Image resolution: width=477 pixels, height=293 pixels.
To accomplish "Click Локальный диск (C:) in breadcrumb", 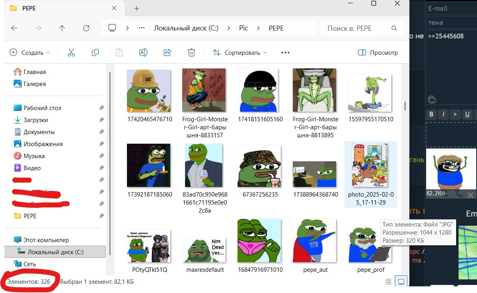I will pyautogui.click(x=186, y=28).
